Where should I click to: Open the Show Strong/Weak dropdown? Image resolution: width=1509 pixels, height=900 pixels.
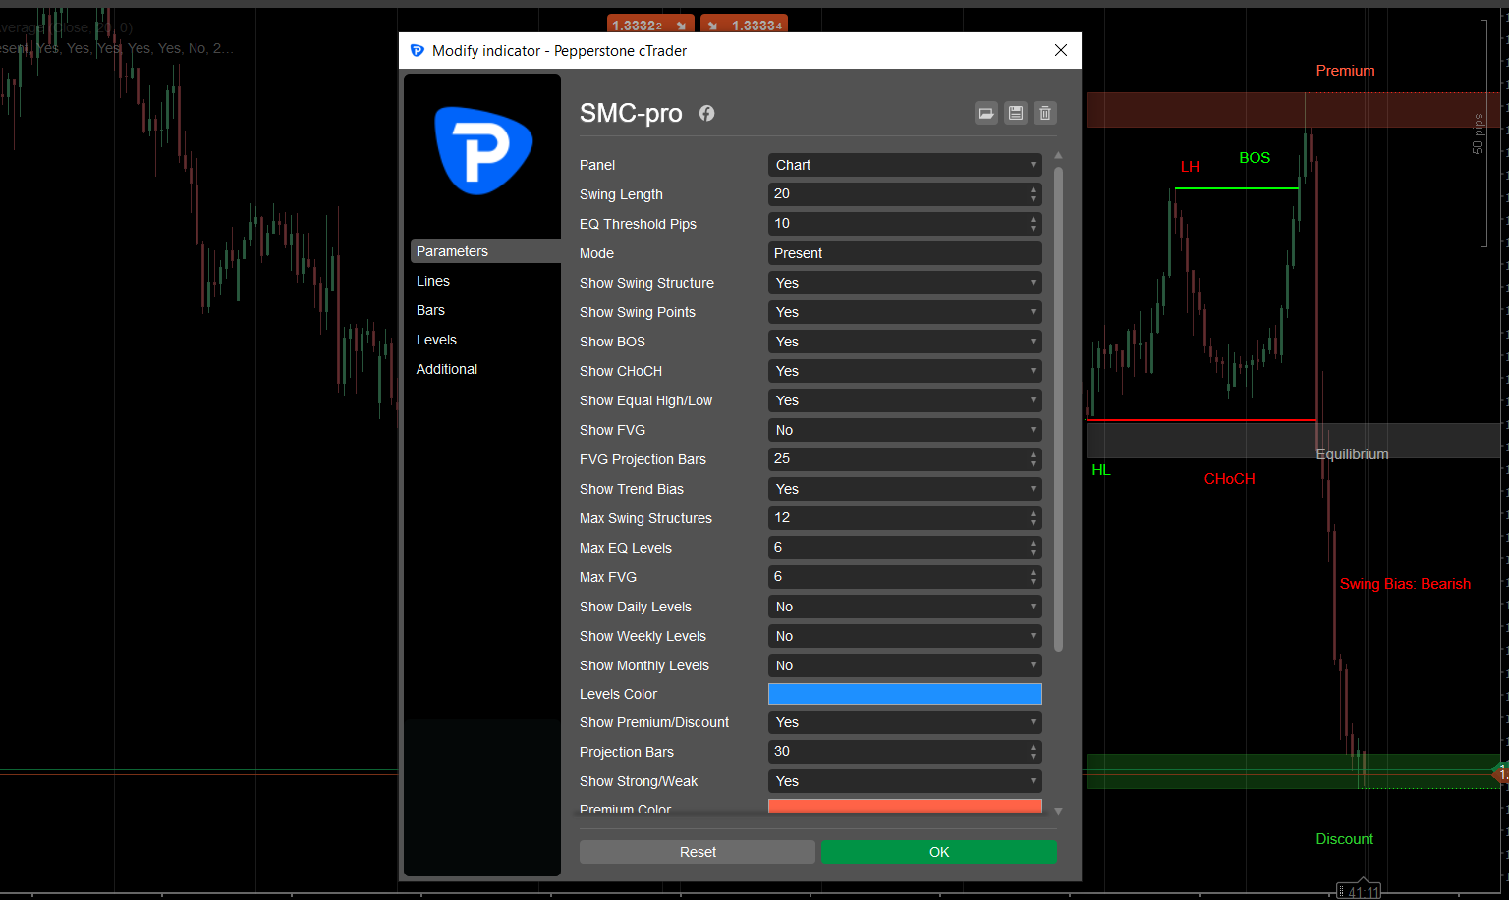pyautogui.click(x=905, y=781)
